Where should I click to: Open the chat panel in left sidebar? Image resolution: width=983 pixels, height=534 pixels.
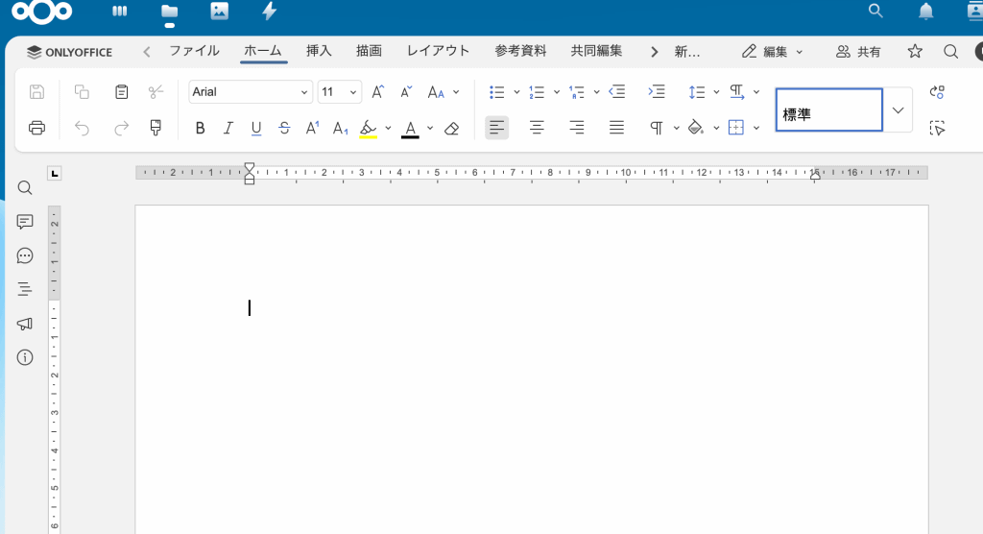pos(25,255)
